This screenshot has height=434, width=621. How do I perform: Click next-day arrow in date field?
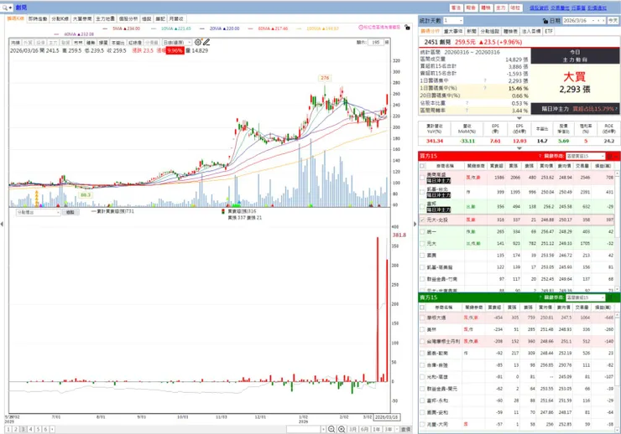click(603, 21)
